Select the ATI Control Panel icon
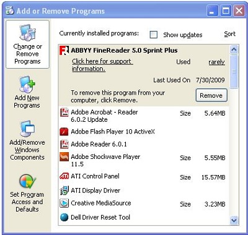This screenshot has height=235, width=248. [64, 176]
